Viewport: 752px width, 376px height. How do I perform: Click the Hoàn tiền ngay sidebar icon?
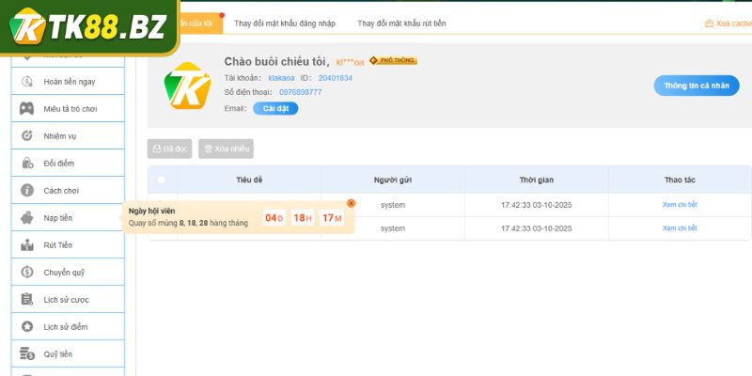pyautogui.click(x=26, y=82)
